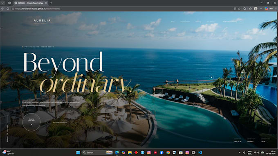Open the tab actions dropdown at the top-left

[x=3, y=3]
